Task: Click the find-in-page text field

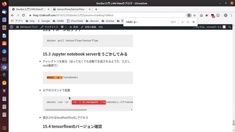Action: point(147,22)
